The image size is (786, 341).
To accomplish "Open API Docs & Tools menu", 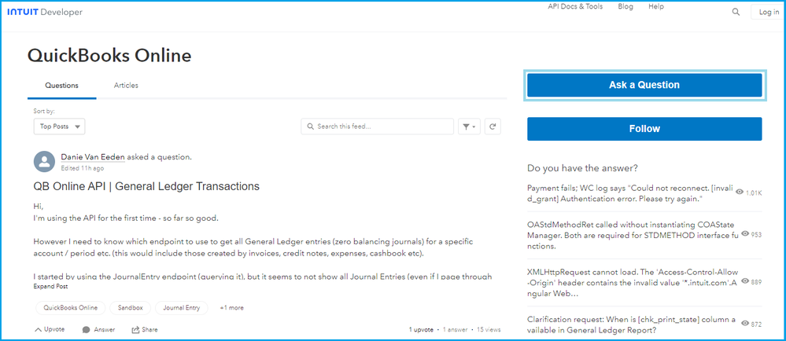I will 575,6.
